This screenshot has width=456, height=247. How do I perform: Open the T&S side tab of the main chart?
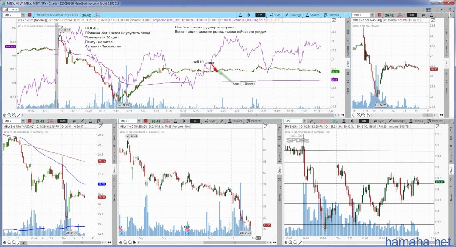pos(348,31)
